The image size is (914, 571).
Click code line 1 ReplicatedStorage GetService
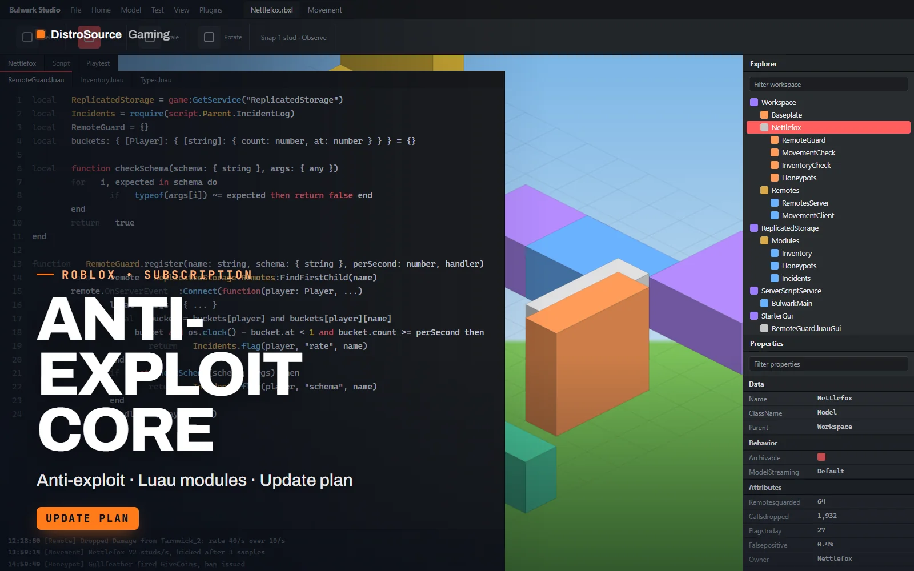pos(187,100)
